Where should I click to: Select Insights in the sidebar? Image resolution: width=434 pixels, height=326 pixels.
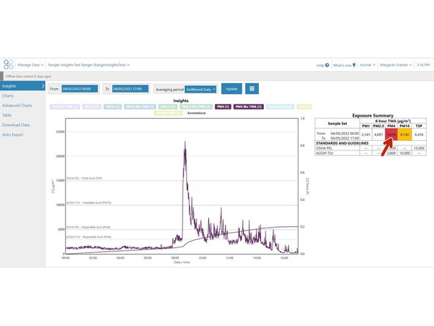tap(23, 86)
